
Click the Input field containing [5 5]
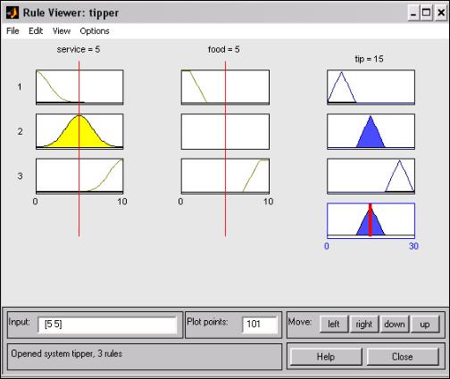[107, 325]
